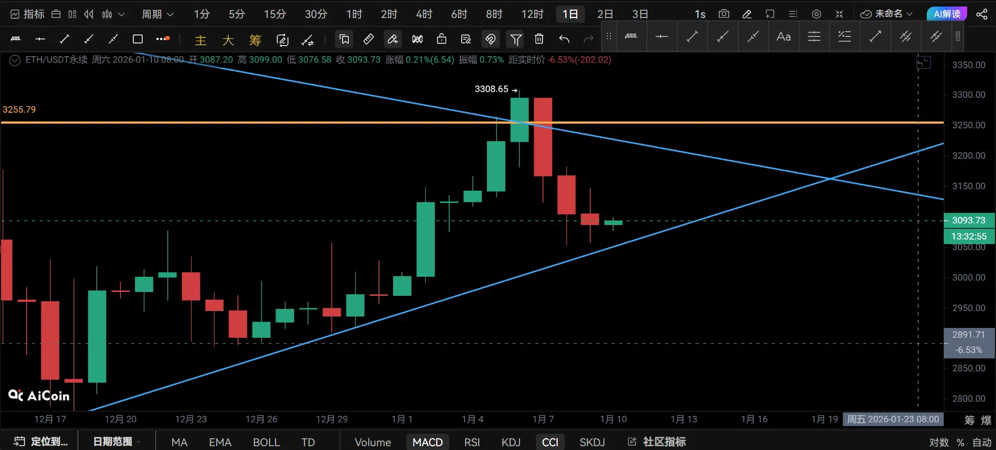996x450 pixels.
Task: Click the candlestick pattern tool icon
Action: pyautogui.click(x=417, y=39)
